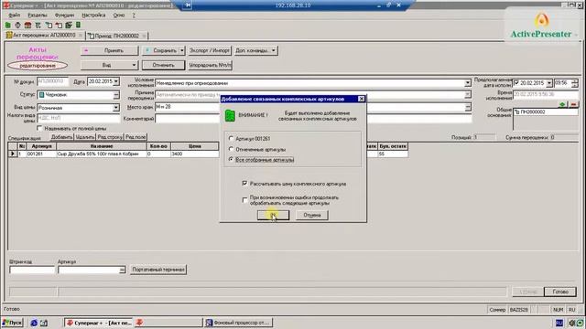Click the green calculator-like toolbar icon
Viewport: 586px width, 329px height.
(x=78, y=25)
